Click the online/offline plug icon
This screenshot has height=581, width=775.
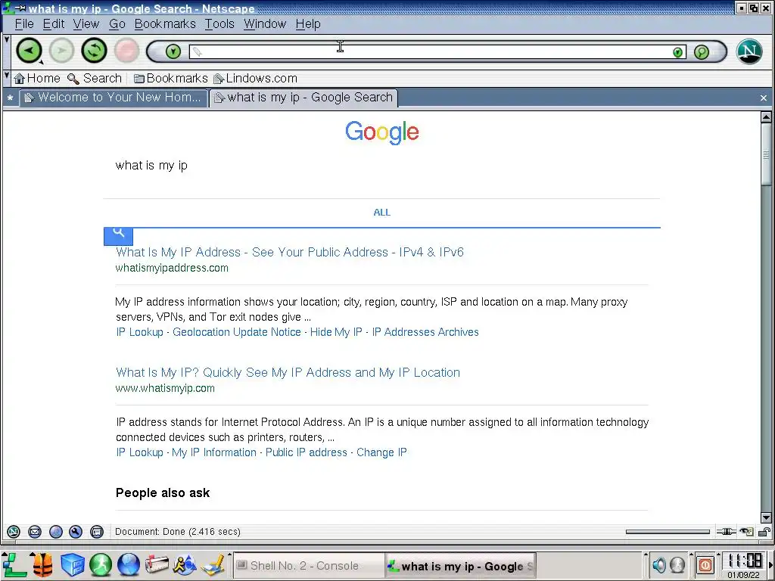click(726, 532)
